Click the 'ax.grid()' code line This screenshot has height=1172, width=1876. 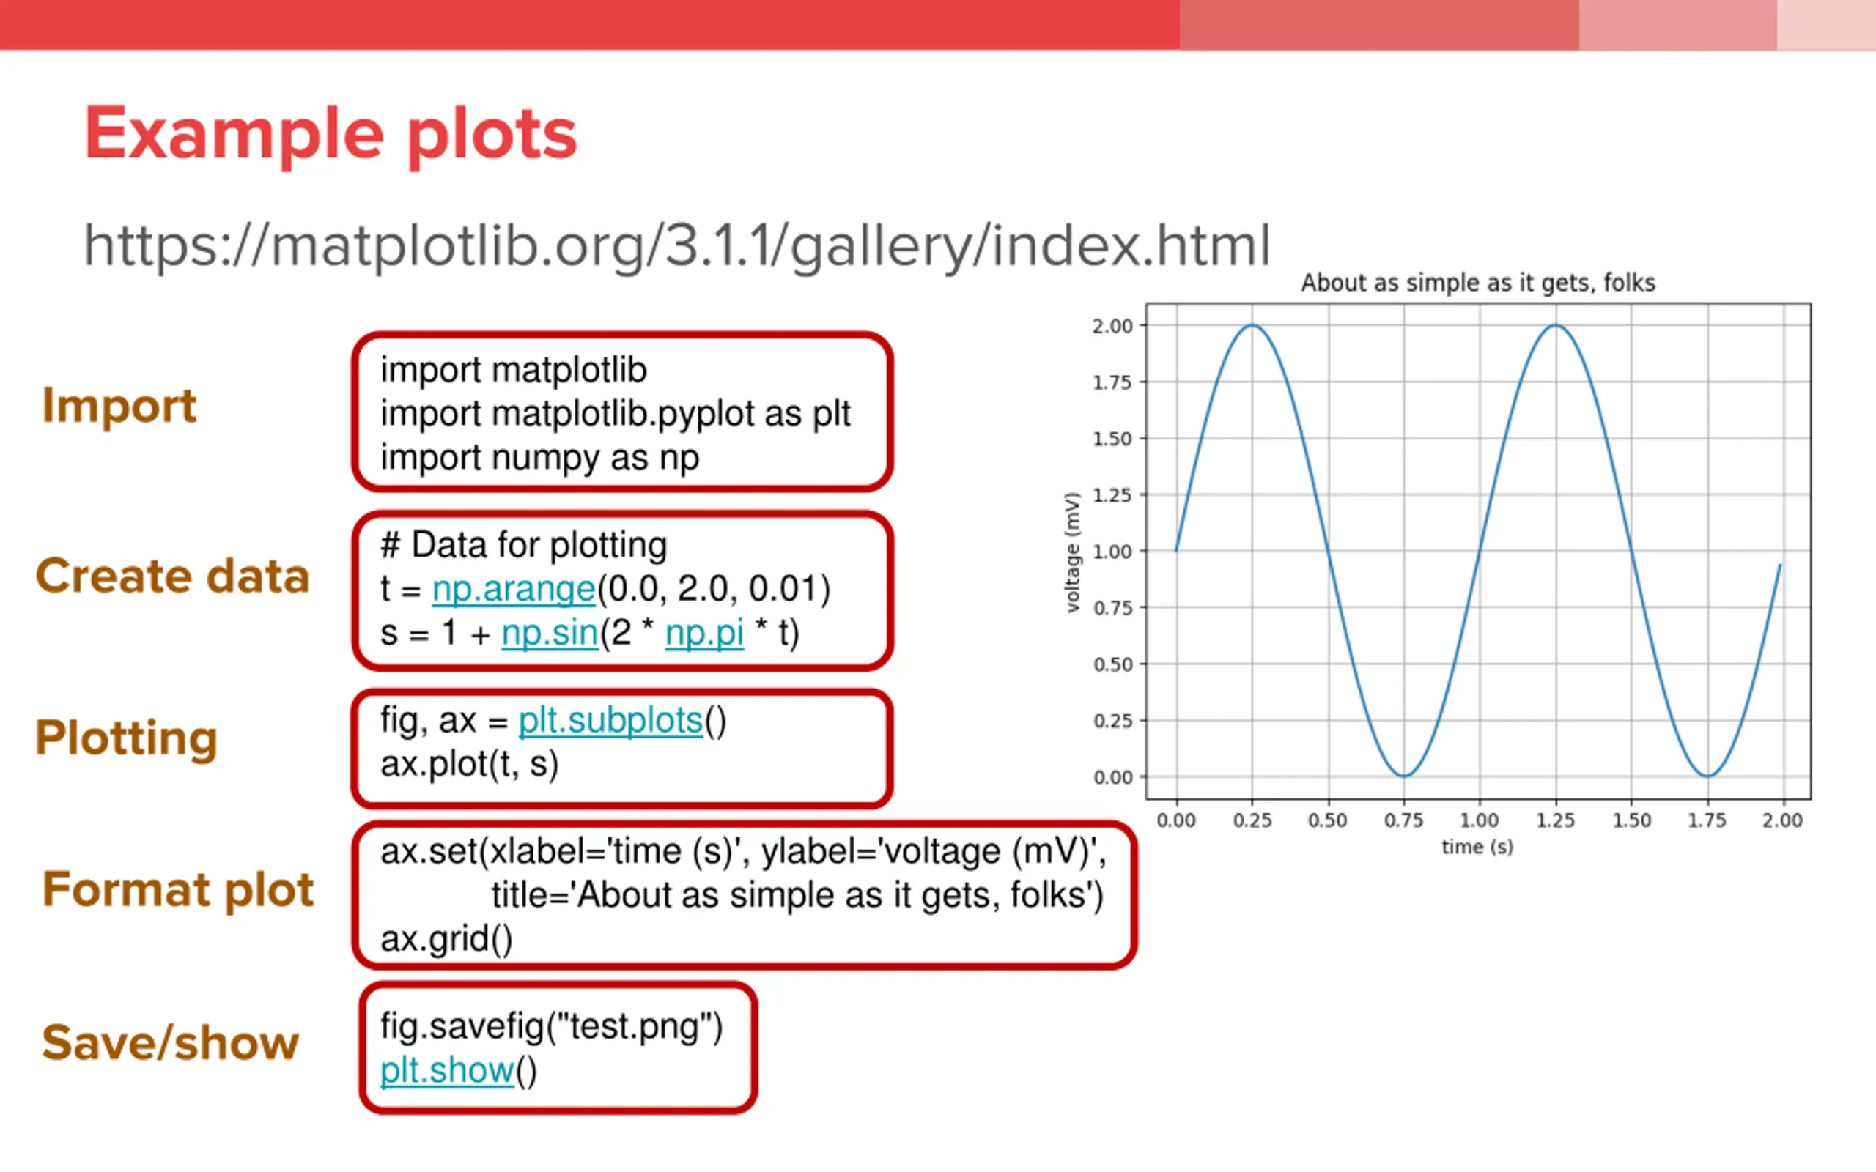(x=446, y=940)
